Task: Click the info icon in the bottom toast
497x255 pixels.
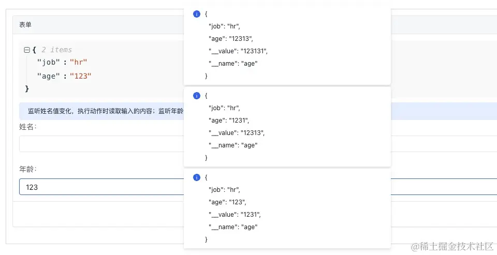Action: pyautogui.click(x=196, y=177)
